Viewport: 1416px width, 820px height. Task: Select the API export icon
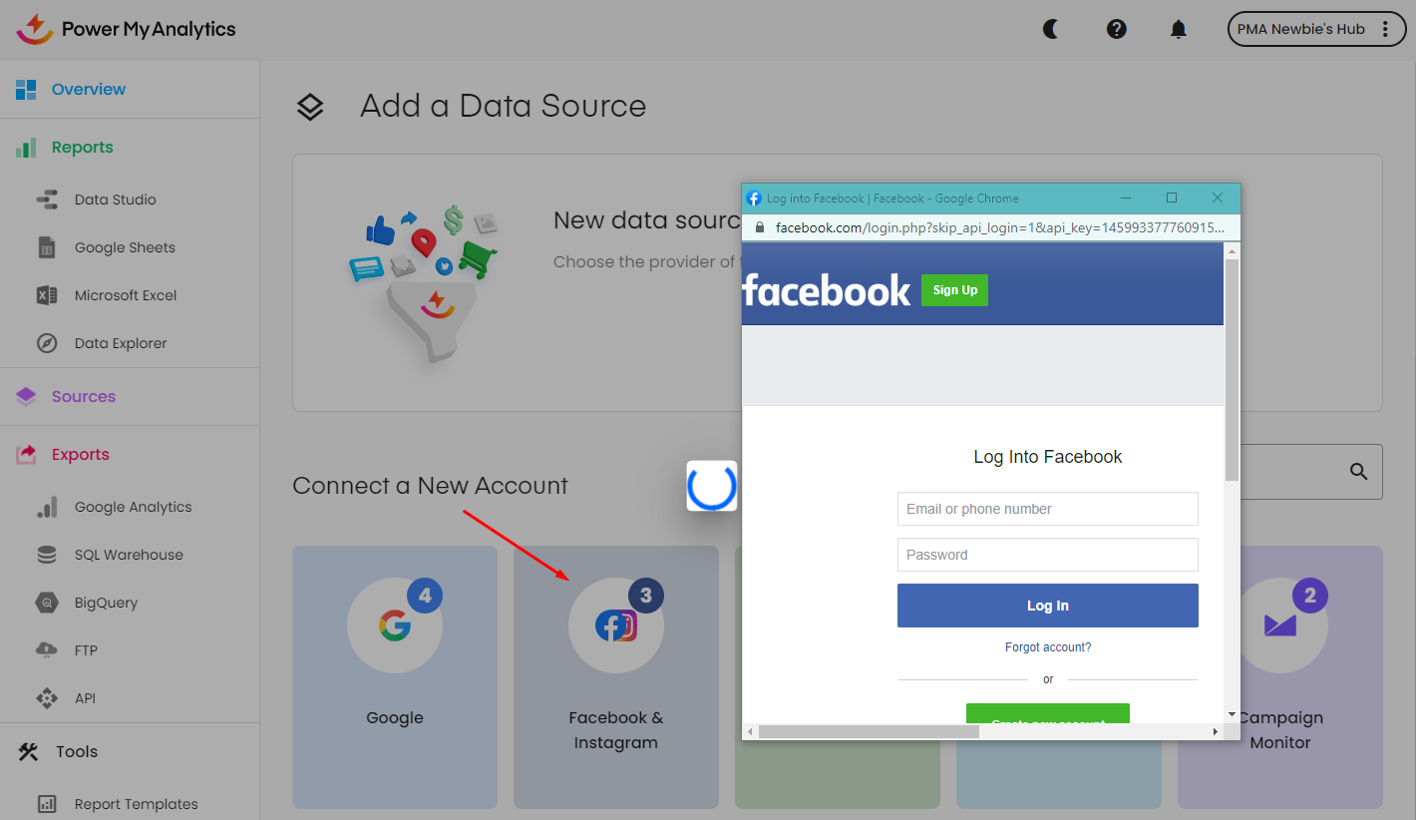47,697
